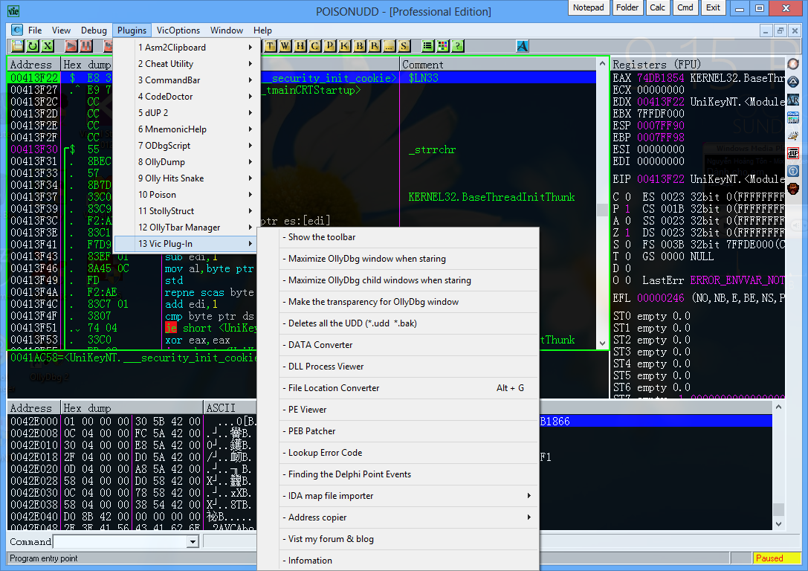Image resolution: width=808 pixels, height=571 pixels.
Task: Select 'Vist my forum & blog' menu entry
Action: click(x=408, y=539)
